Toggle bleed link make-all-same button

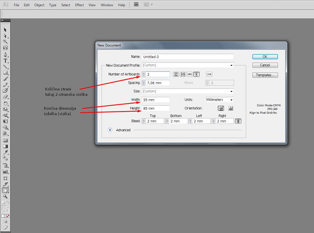238,121
